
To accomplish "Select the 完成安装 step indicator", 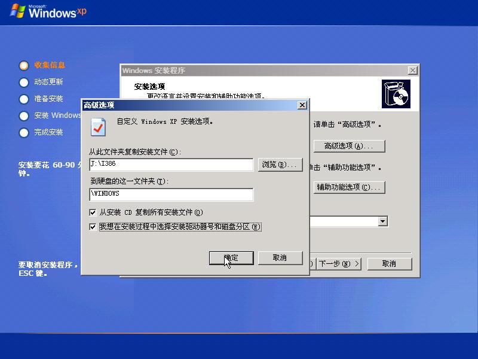I will pos(24,133).
